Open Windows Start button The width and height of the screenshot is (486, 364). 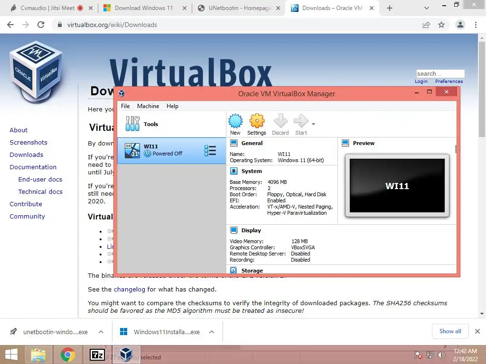[11, 355]
